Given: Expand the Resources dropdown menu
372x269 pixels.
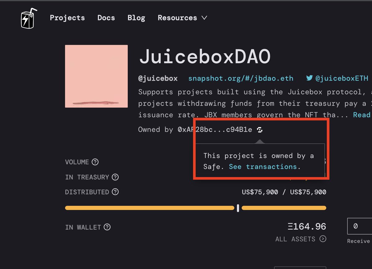Looking at the screenshot, I should pos(182,18).
